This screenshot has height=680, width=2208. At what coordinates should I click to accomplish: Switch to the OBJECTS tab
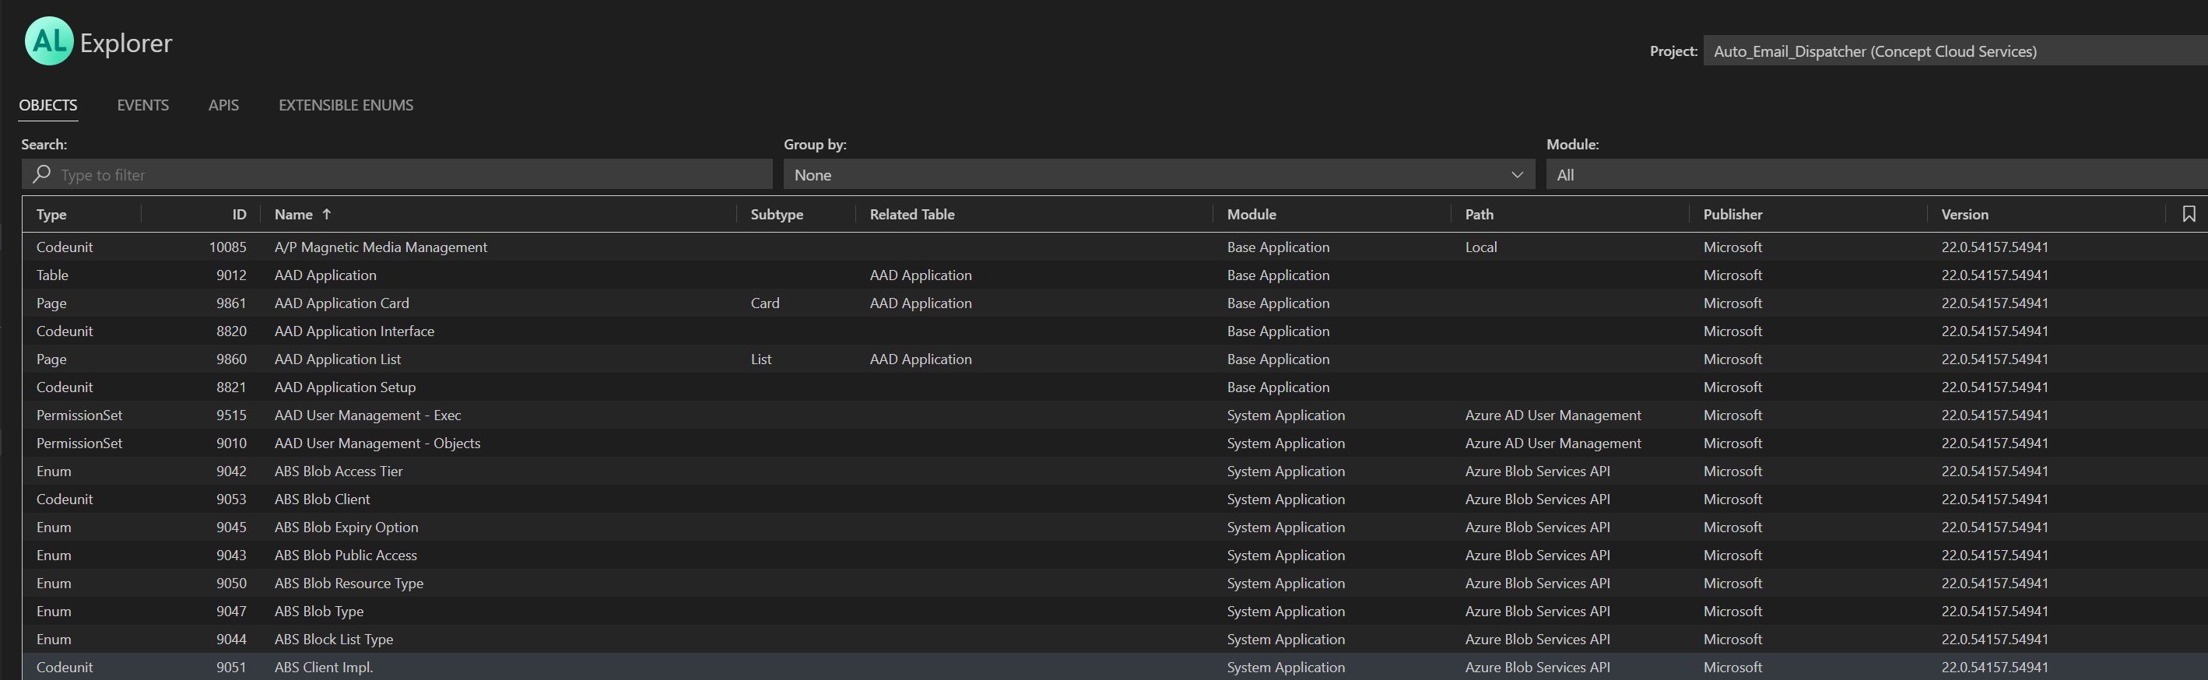(48, 105)
